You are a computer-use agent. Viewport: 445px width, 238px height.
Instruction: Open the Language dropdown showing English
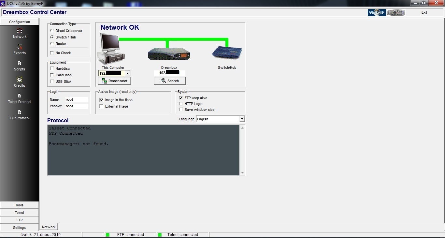tap(242, 119)
